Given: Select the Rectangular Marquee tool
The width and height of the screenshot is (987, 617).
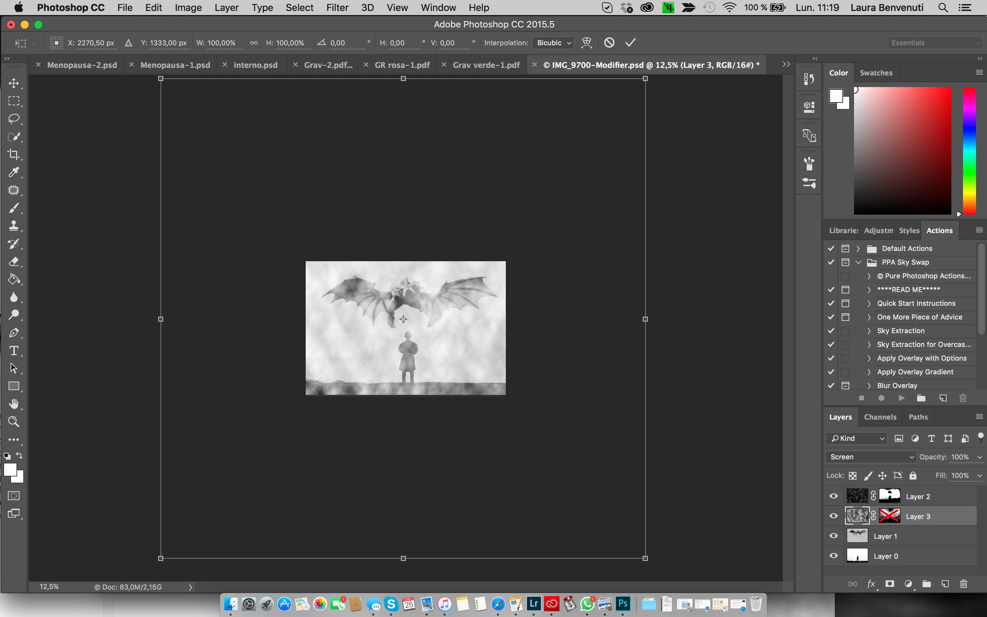Looking at the screenshot, I should click(14, 101).
